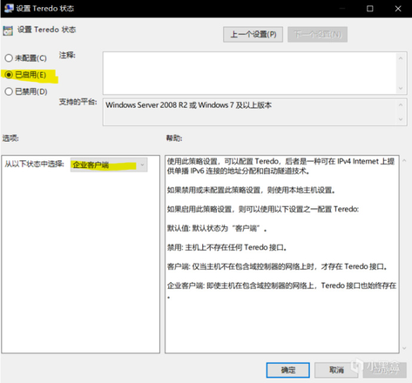Click the supported platform scroll down arrow
The width and height of the screenshot is (412, 383).
401,119
